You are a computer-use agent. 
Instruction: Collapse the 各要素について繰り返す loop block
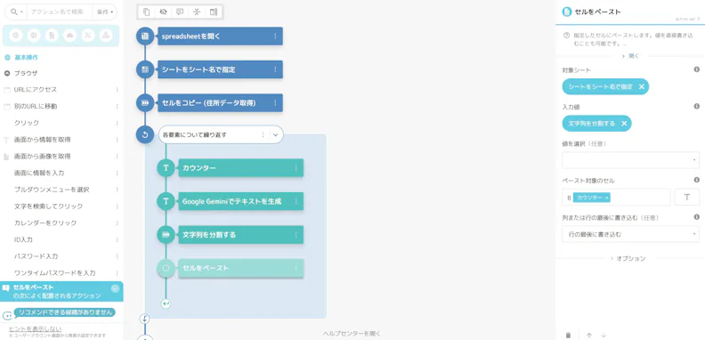pos(276,134)
